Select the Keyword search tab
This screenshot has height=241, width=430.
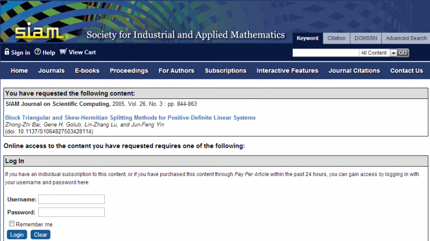(307, 38)
